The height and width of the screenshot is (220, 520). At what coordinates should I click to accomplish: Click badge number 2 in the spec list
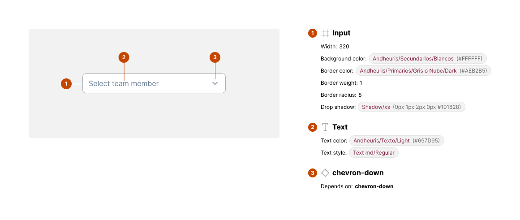point(313,127)
